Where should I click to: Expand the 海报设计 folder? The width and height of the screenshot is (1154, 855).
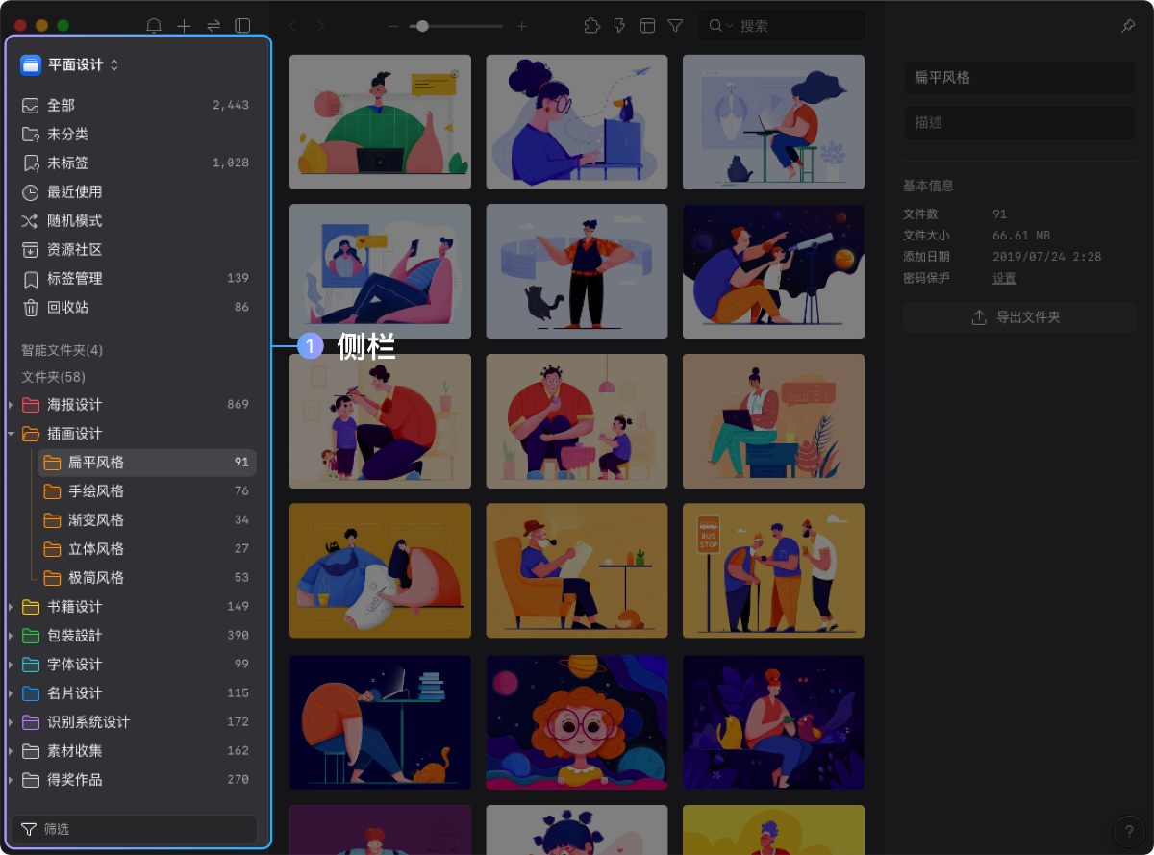pyautogui.click(x=11, y=405)
